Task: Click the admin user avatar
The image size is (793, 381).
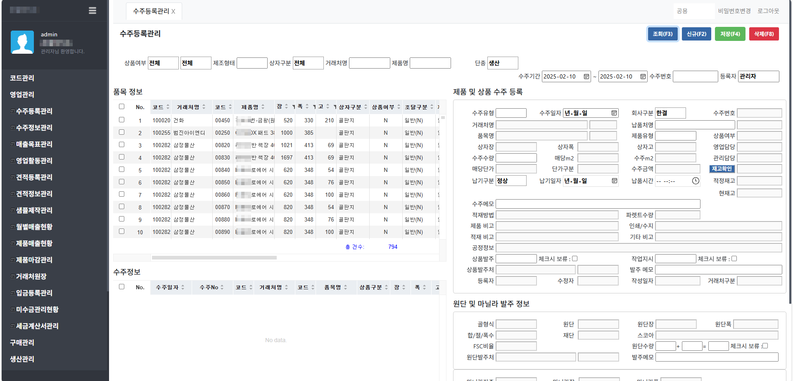Action: click(22, 42)
